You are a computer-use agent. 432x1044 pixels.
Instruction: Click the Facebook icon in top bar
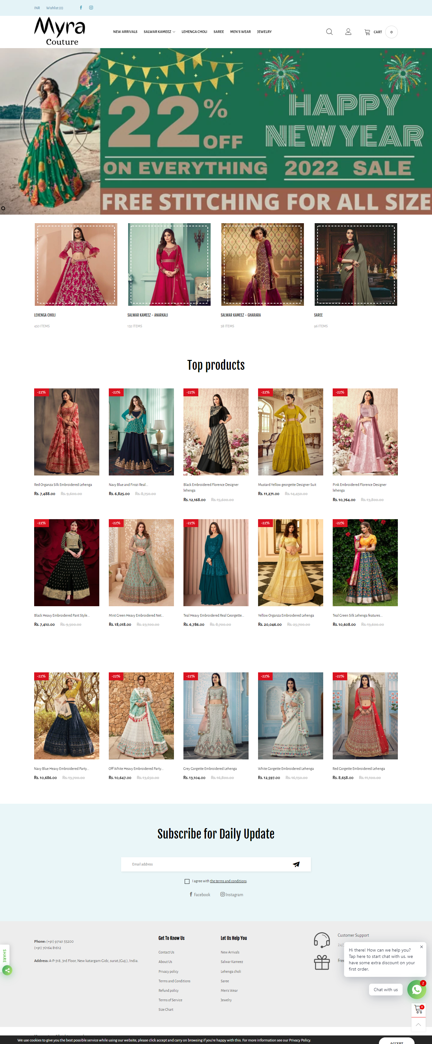pyautogui.click(x=81, y=8)
